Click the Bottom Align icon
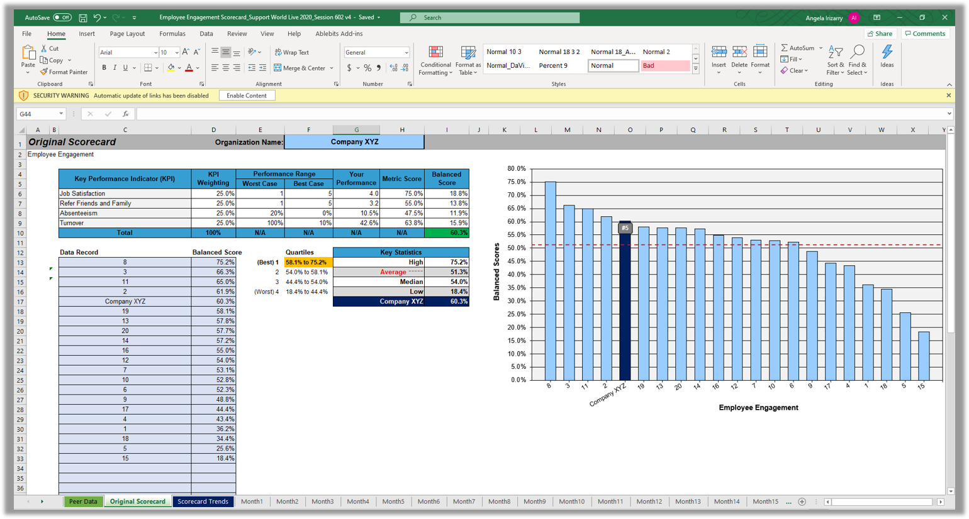The image size is (969, 519). pyautogui.click(x=237, y=52)
